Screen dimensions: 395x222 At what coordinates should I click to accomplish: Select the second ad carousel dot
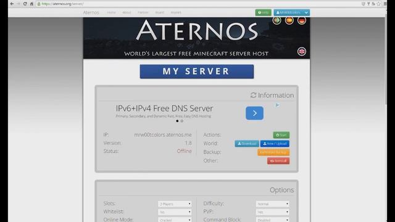click(x=182, y=121)
